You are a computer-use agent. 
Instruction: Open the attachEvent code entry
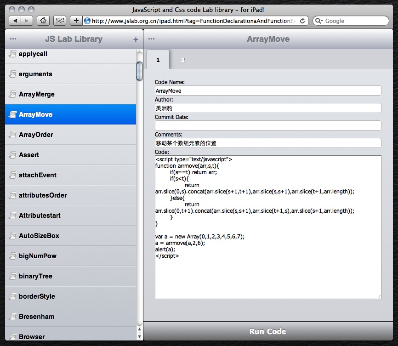click(71, 175)
